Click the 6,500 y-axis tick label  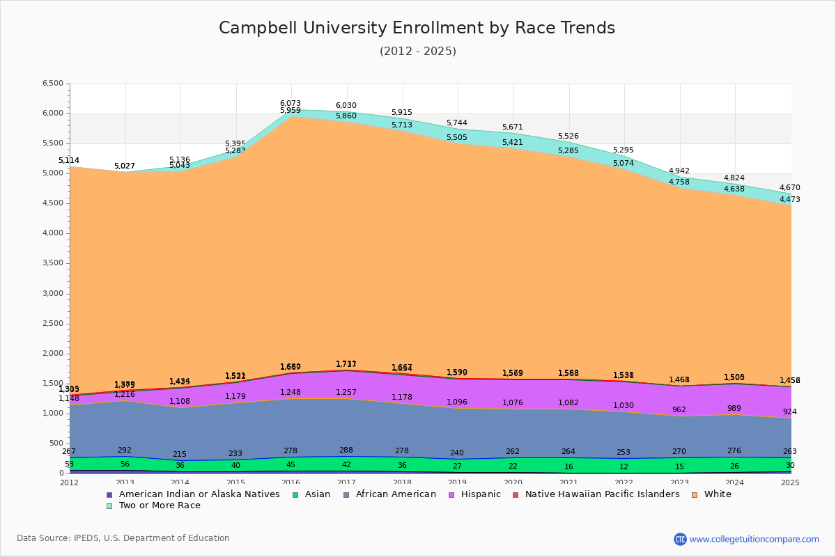pos(53,84)
